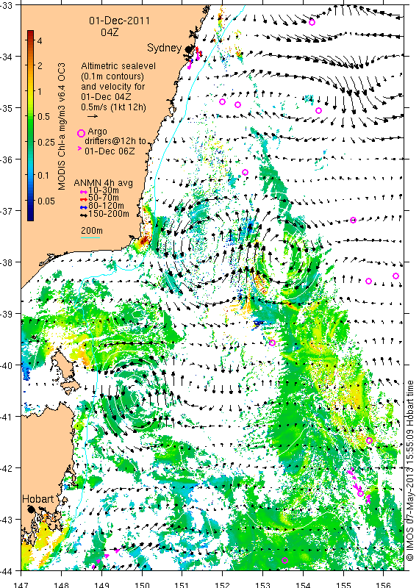Click the 'MODIS Chl-a mg/m3 v6.4 OC3' vertical label

[62, 126]
